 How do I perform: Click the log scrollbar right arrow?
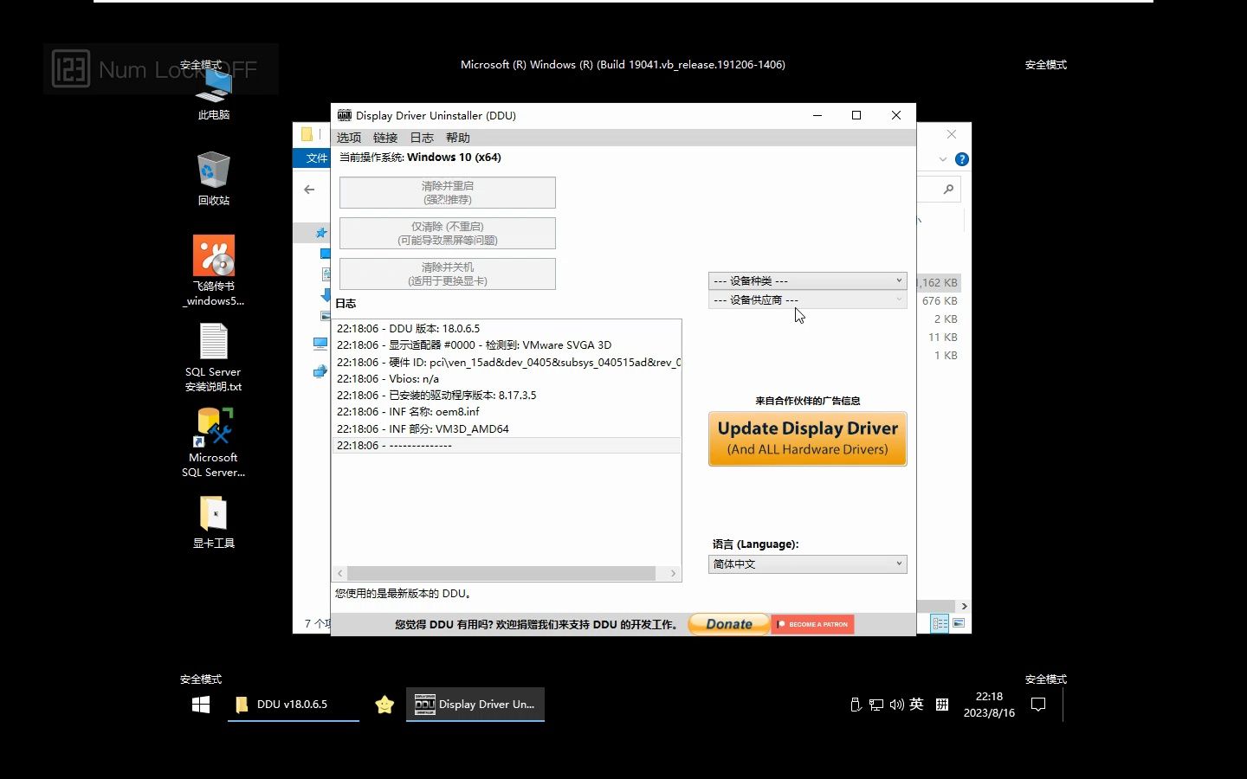673,574
